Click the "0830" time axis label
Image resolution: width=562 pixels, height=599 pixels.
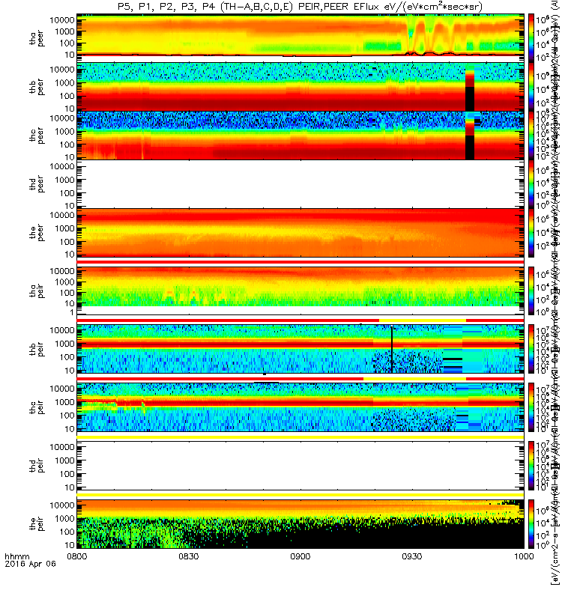coord(189,556)
